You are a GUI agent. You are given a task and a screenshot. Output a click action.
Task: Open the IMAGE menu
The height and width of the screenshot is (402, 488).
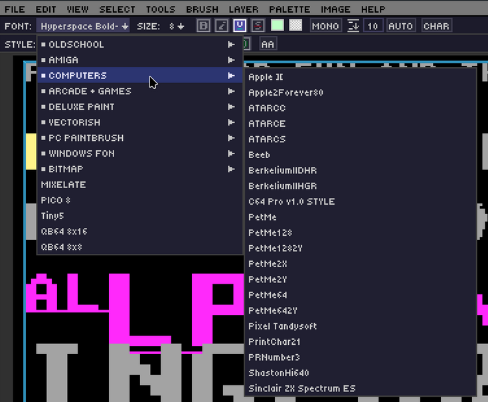pos(335,9)
